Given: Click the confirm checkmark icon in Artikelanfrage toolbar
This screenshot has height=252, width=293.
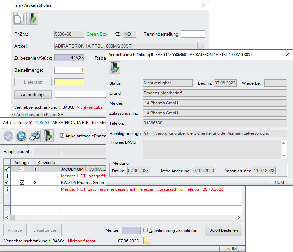Looking at the screenshot, I should tap(9, 136).
